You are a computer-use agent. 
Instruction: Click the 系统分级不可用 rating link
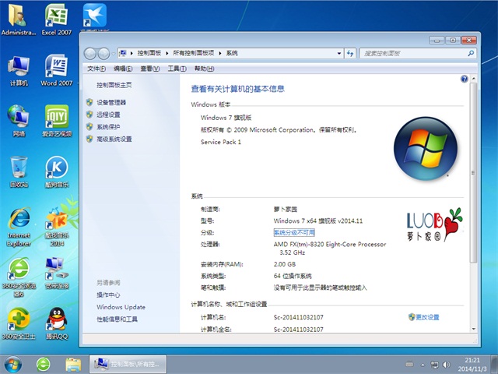(294, 232)
